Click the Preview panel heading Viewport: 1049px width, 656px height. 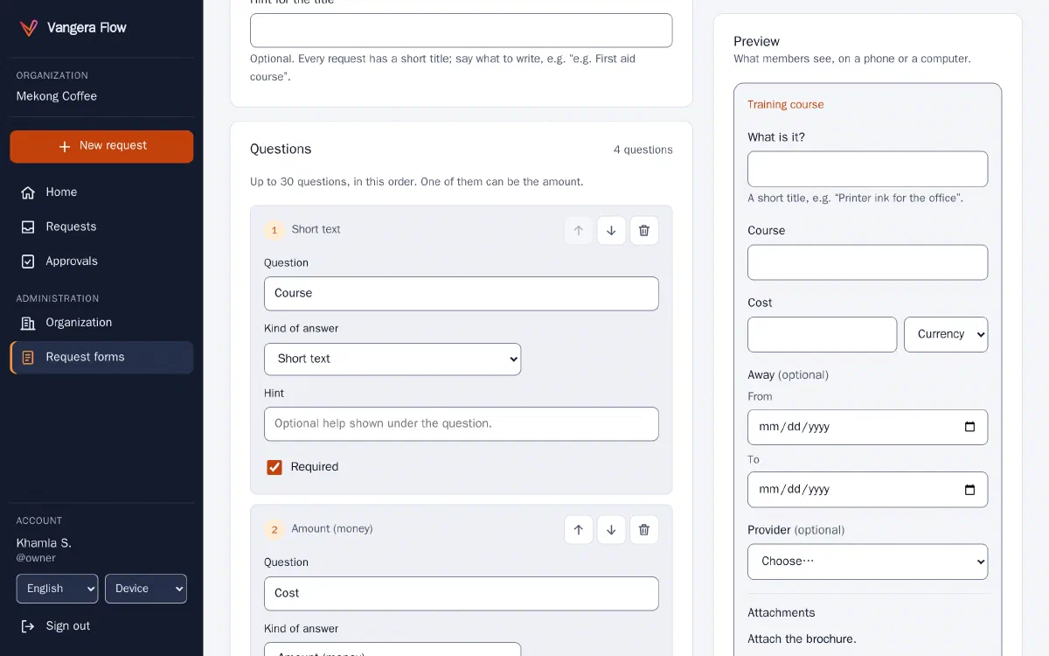(x=756, y=41)
